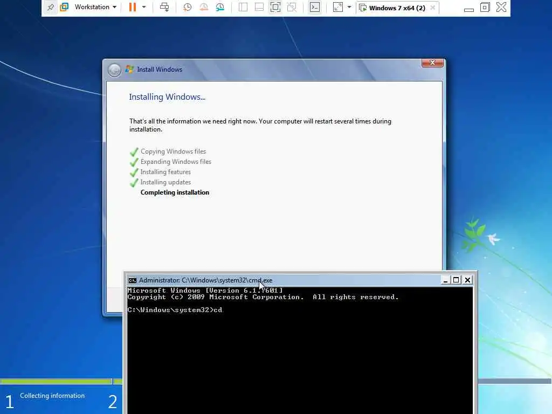Revert to previous snapshot icon

pyautogui.click(x=204, y=7)
